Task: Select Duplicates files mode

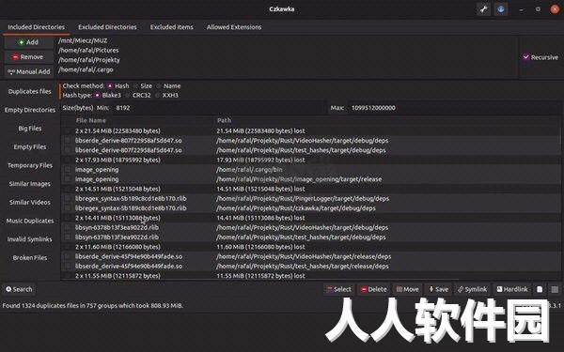Action: 30,92
